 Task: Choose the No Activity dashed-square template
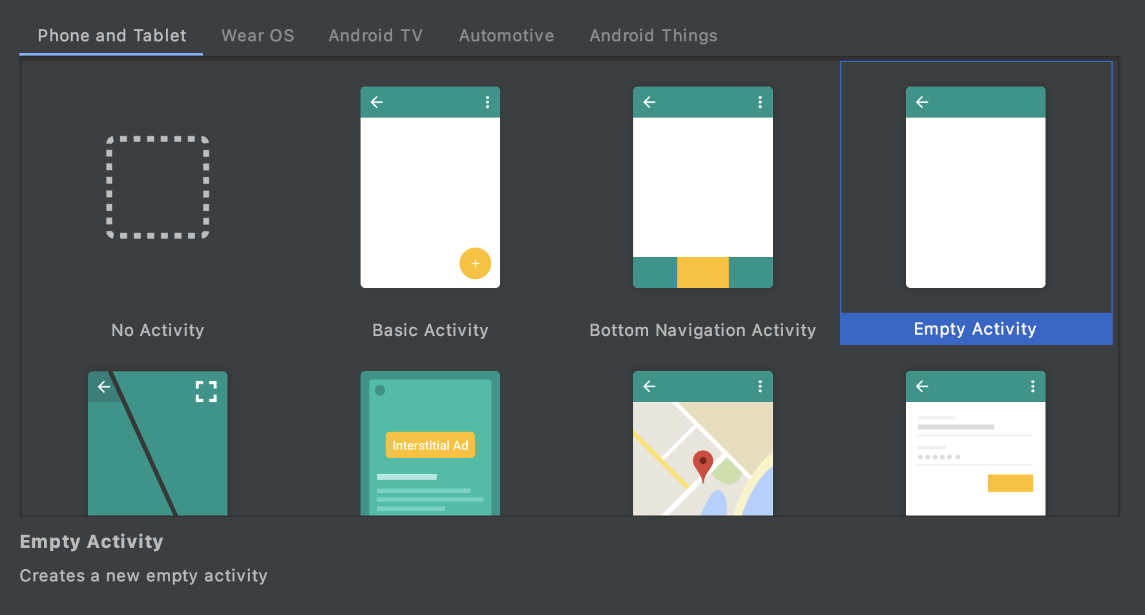pos(158,187)
